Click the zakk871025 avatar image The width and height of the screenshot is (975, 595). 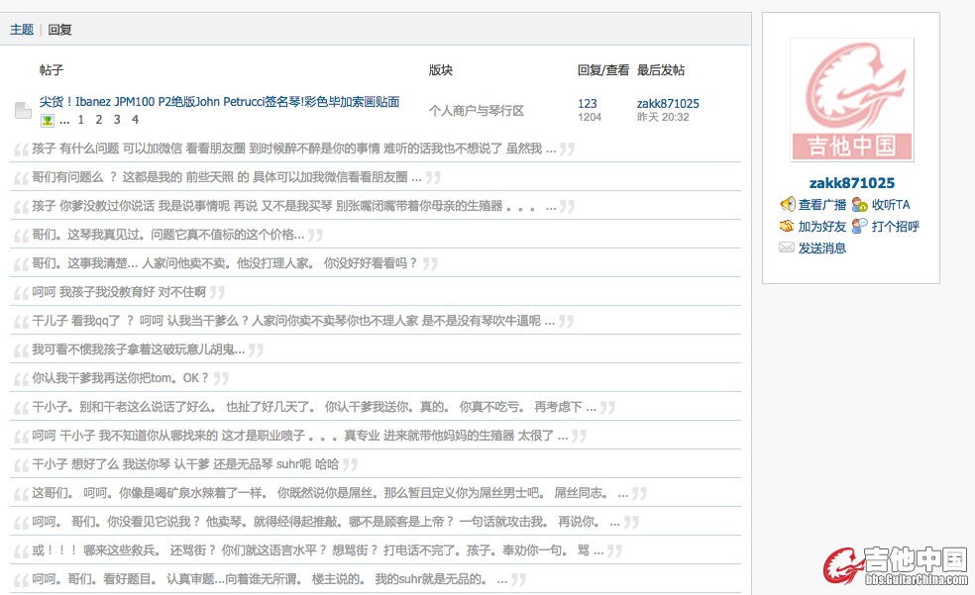[851, 99]
